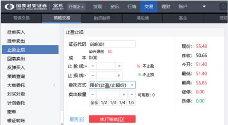Screen dimensions: 228x125
Task: Open the 行情 menu in top bar
Action: pos(132,6)
